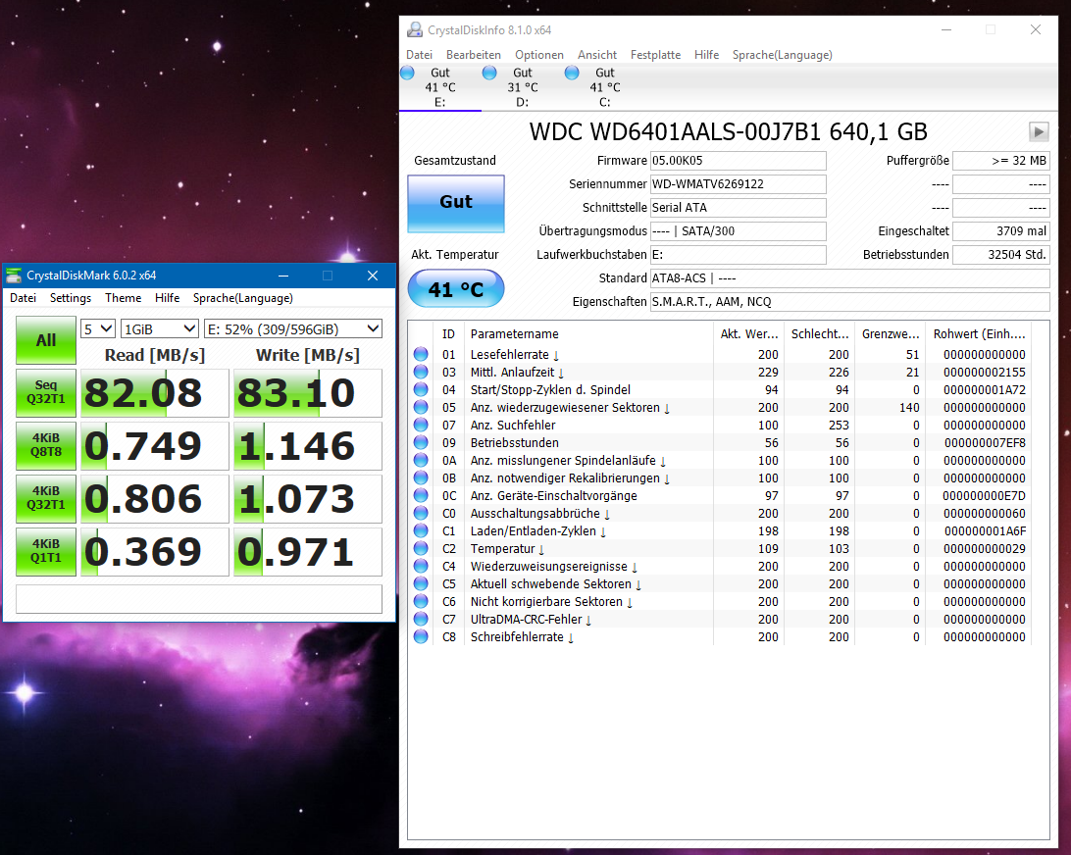The image size is (1071, 855).
Task: Open Hilfe menu in CrystalDiskInfo
Action: 706,55
